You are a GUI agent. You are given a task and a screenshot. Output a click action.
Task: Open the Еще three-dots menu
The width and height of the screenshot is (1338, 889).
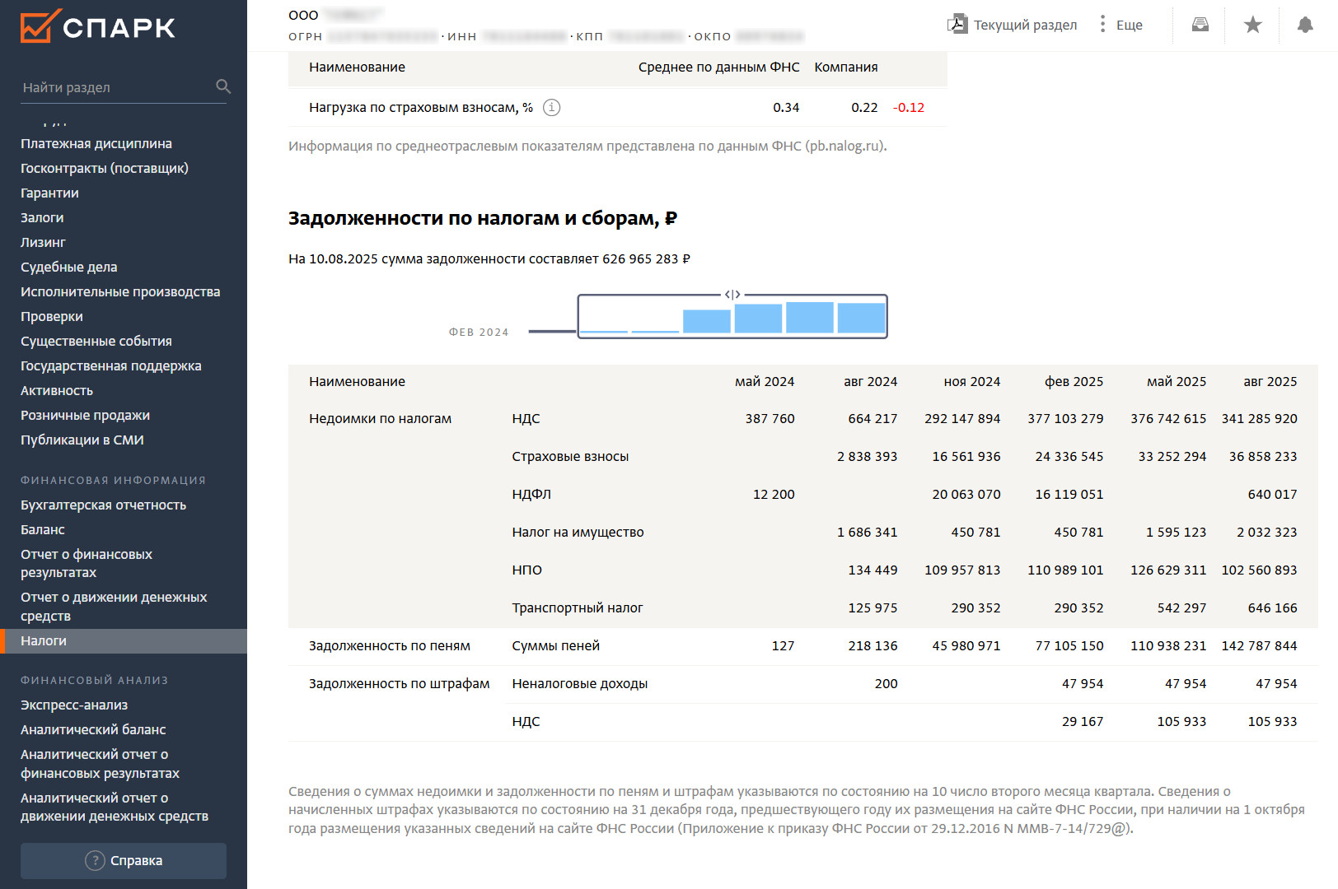coord(1102,24)
